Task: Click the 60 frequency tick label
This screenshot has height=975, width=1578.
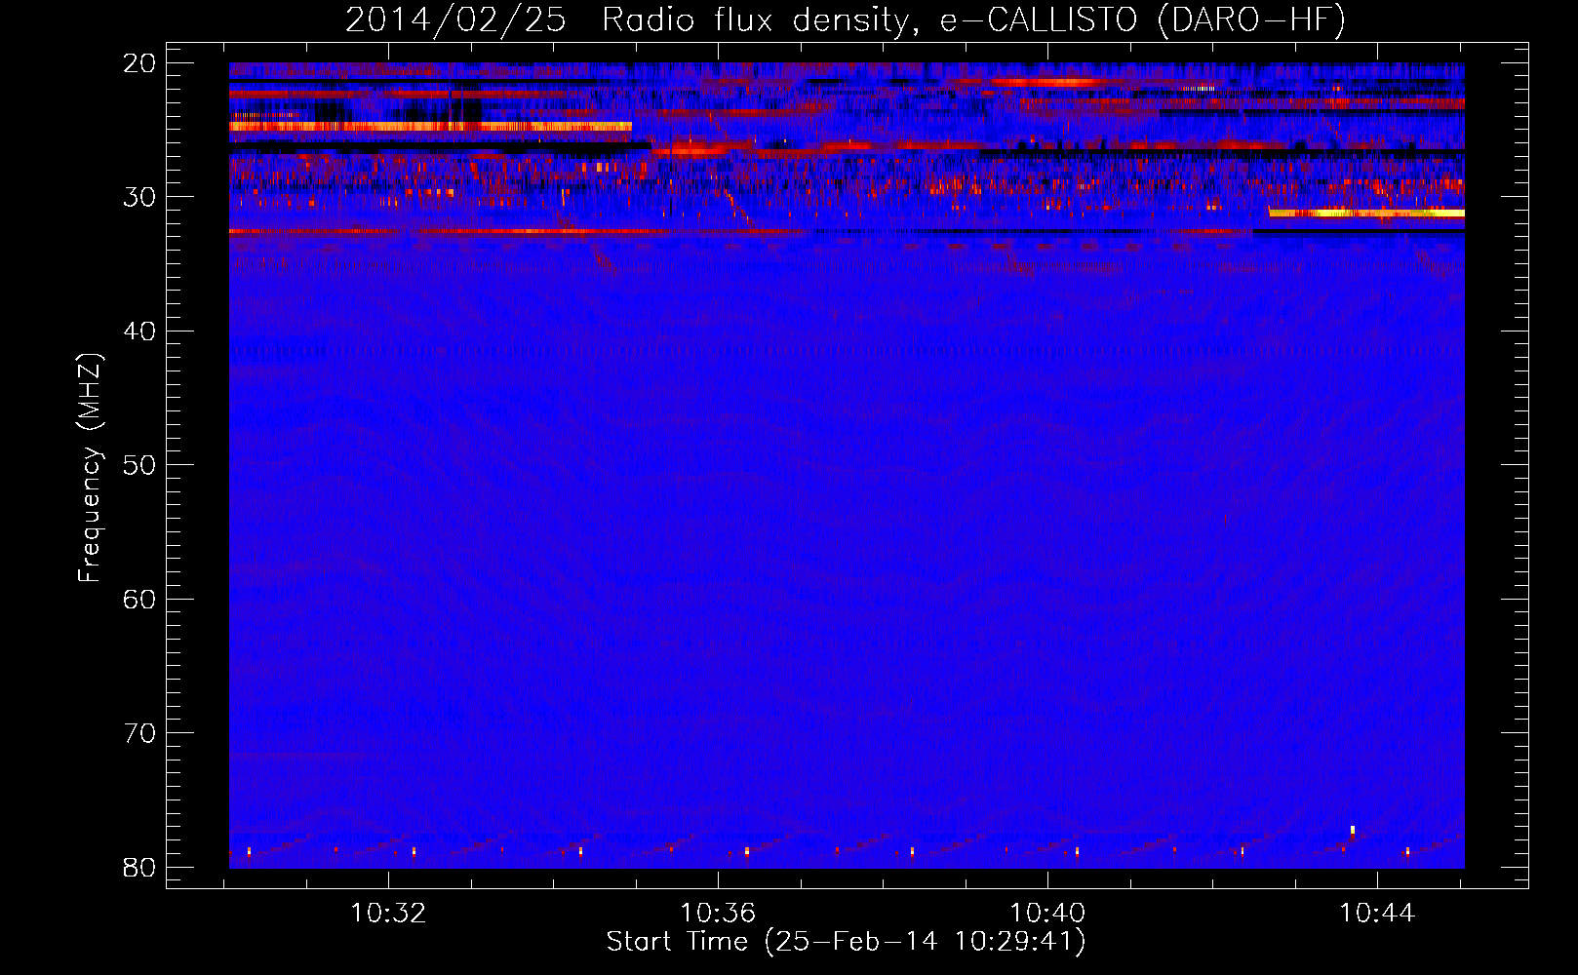Action: click(139, 600)
